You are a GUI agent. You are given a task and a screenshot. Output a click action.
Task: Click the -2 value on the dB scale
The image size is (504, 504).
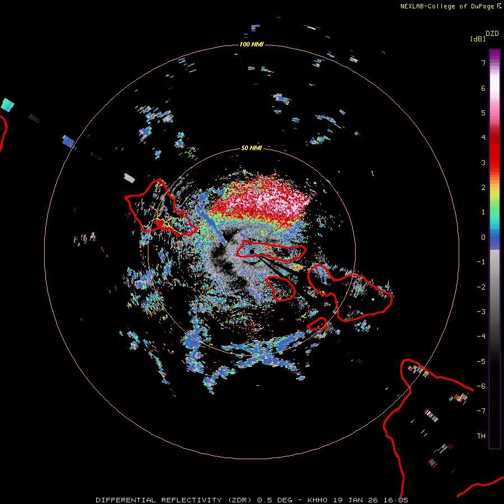tap(481, 287)
